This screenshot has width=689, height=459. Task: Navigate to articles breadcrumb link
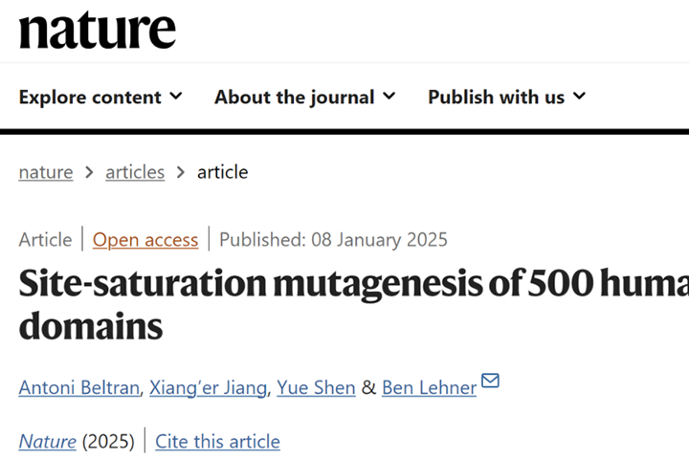coord(135,172)
